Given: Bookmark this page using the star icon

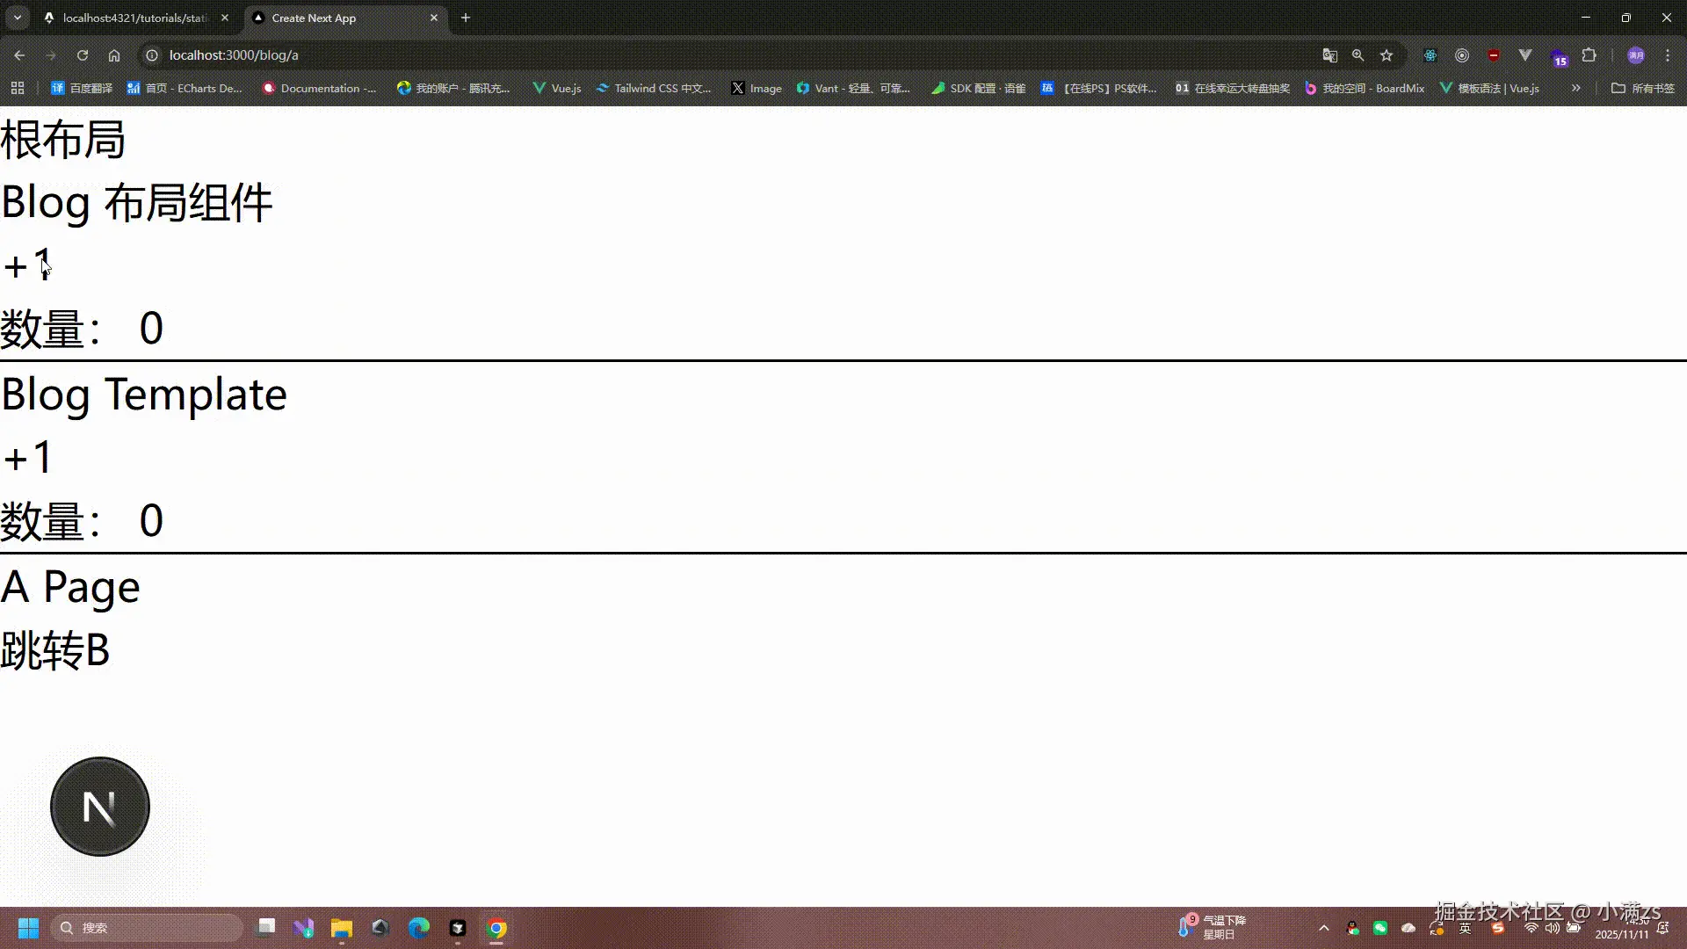Looking at the screenshot, I should 1387,54.
